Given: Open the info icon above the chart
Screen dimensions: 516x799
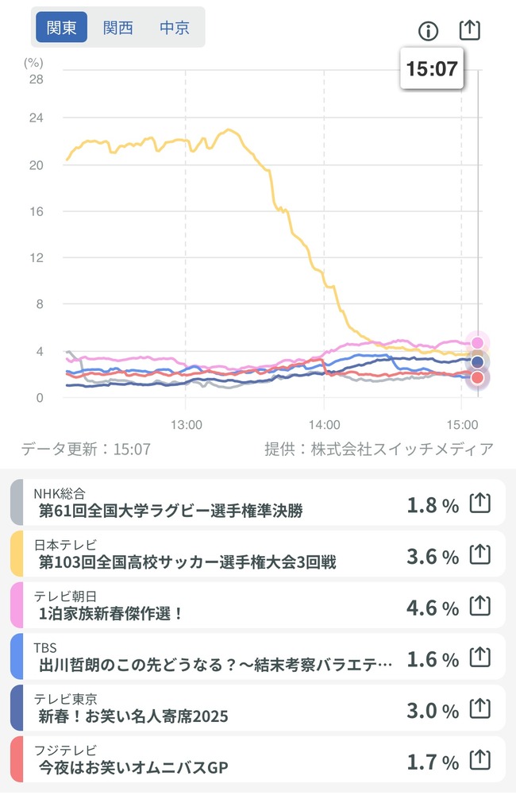Looking at the screenshot, I should [x=428, y=31].
